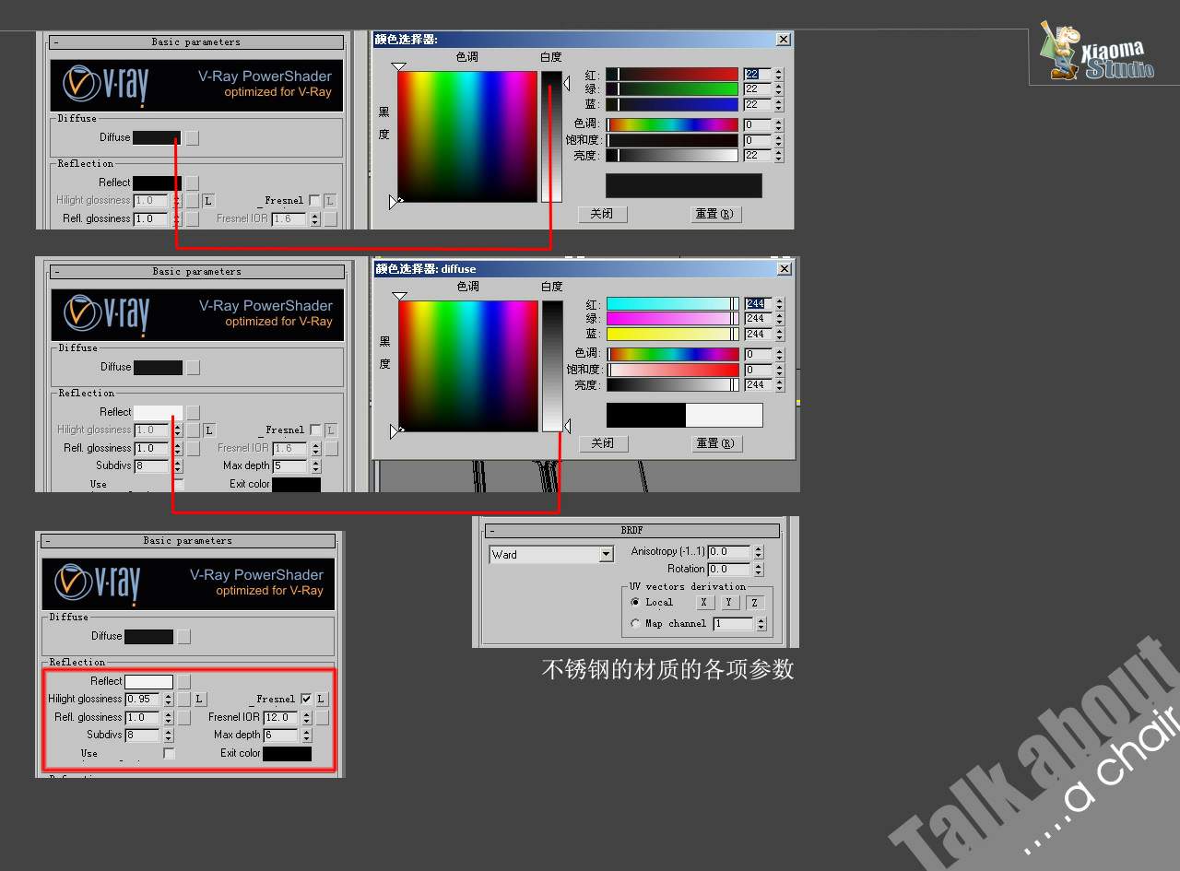The width and height of the screenshot is (1180, 871).
Task: Click the Refl. glossiness field beside Fresnel IOR 12.0
Action: point(144,717)
